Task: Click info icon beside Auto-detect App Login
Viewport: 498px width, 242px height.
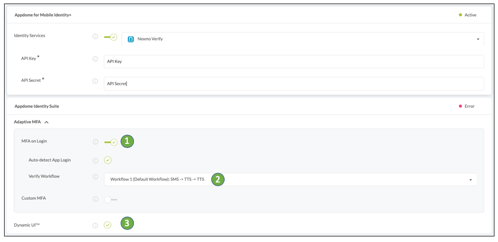Action: pos(95,161)
